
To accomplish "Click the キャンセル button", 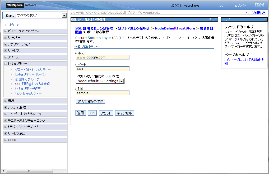I will [124, 113].
